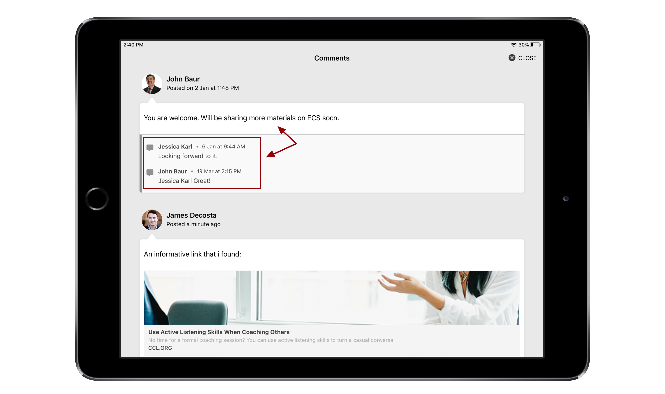Tap the X icon beside CLOSE
The image size is (665, 394).
512,58
